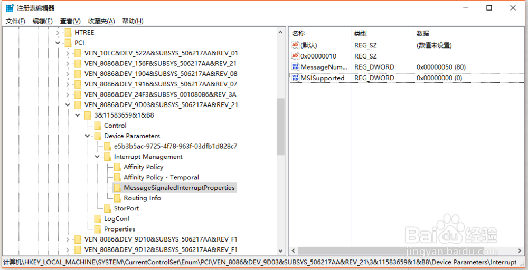Click the 0x00000050 (80) data cell

441,67
